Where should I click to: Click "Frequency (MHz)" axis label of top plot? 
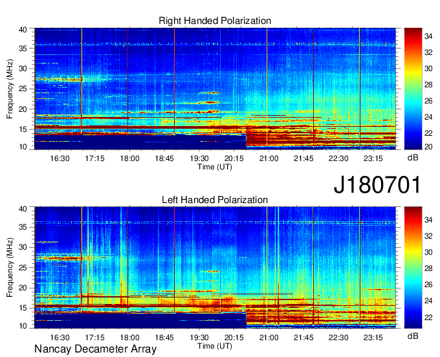(10, 89)
